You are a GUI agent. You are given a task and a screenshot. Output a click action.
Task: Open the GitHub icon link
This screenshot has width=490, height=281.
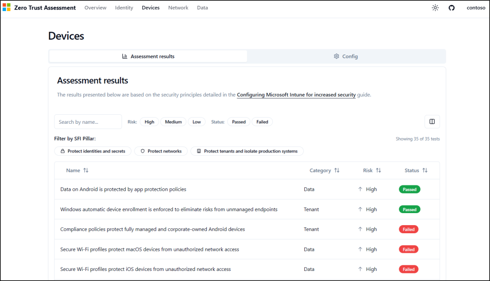click(x=452, y=8)
